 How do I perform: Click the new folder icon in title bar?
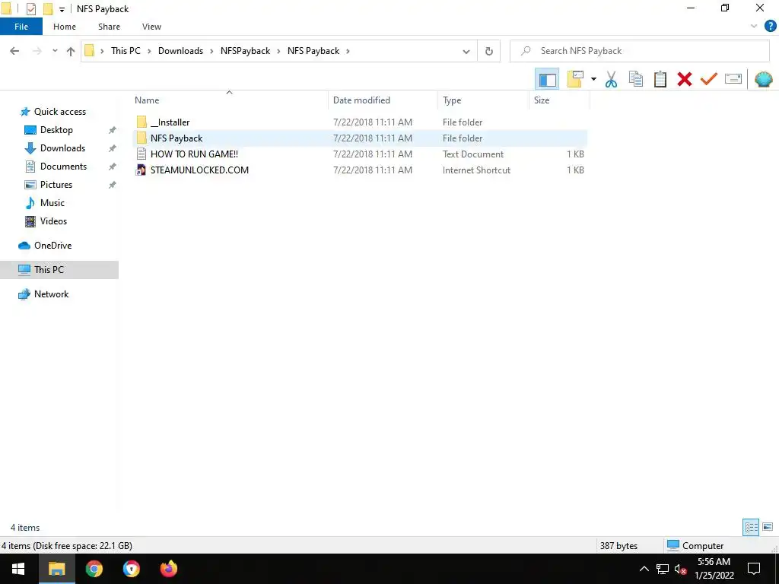(x=48, y=9)
